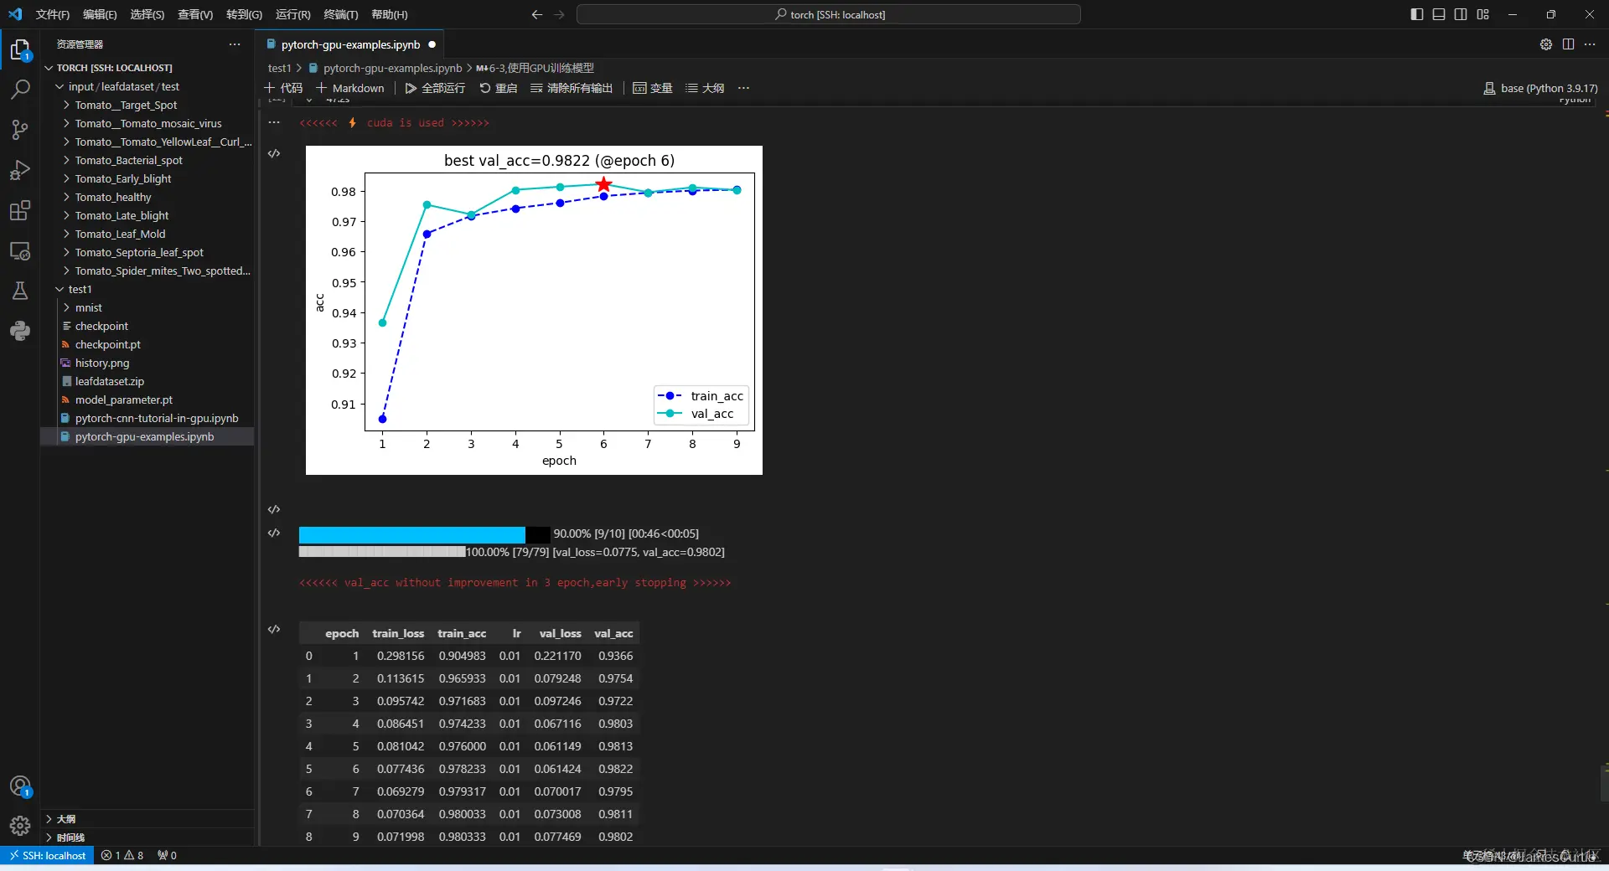This screenshot has height=871, width=1609.
Task: Open the Python extension view
Action: coord(20,331)
